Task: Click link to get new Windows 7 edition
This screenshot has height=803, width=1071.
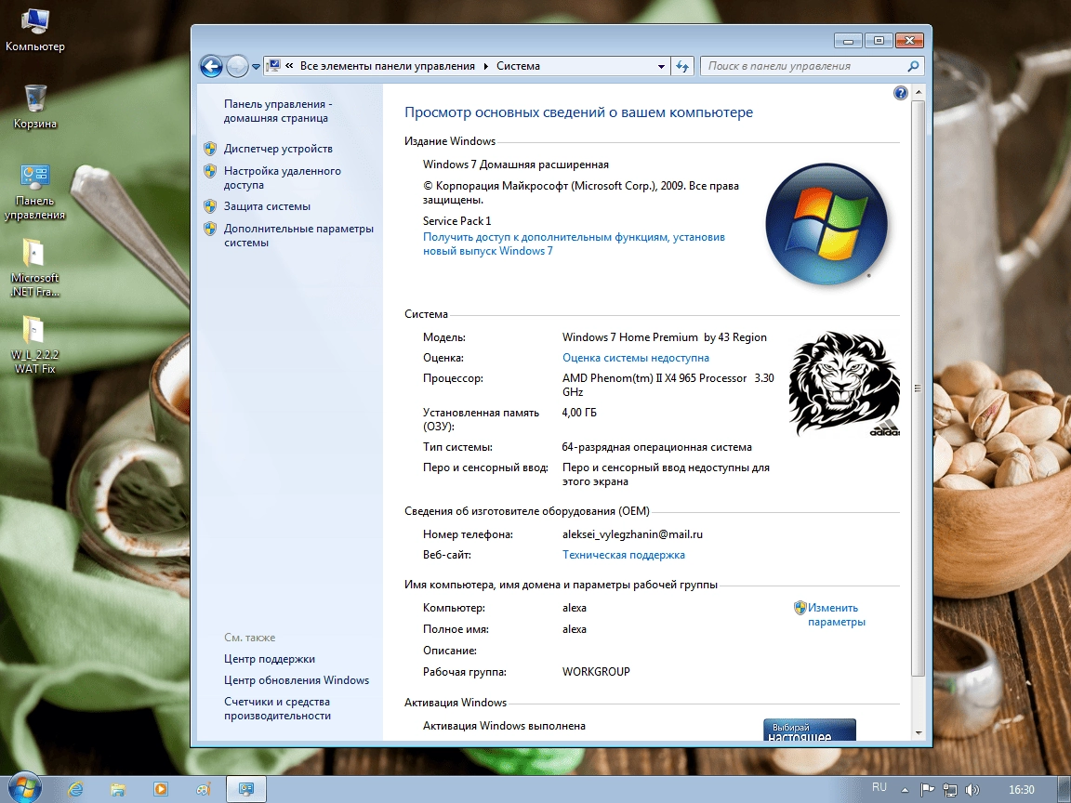Action: click(574, 244)
